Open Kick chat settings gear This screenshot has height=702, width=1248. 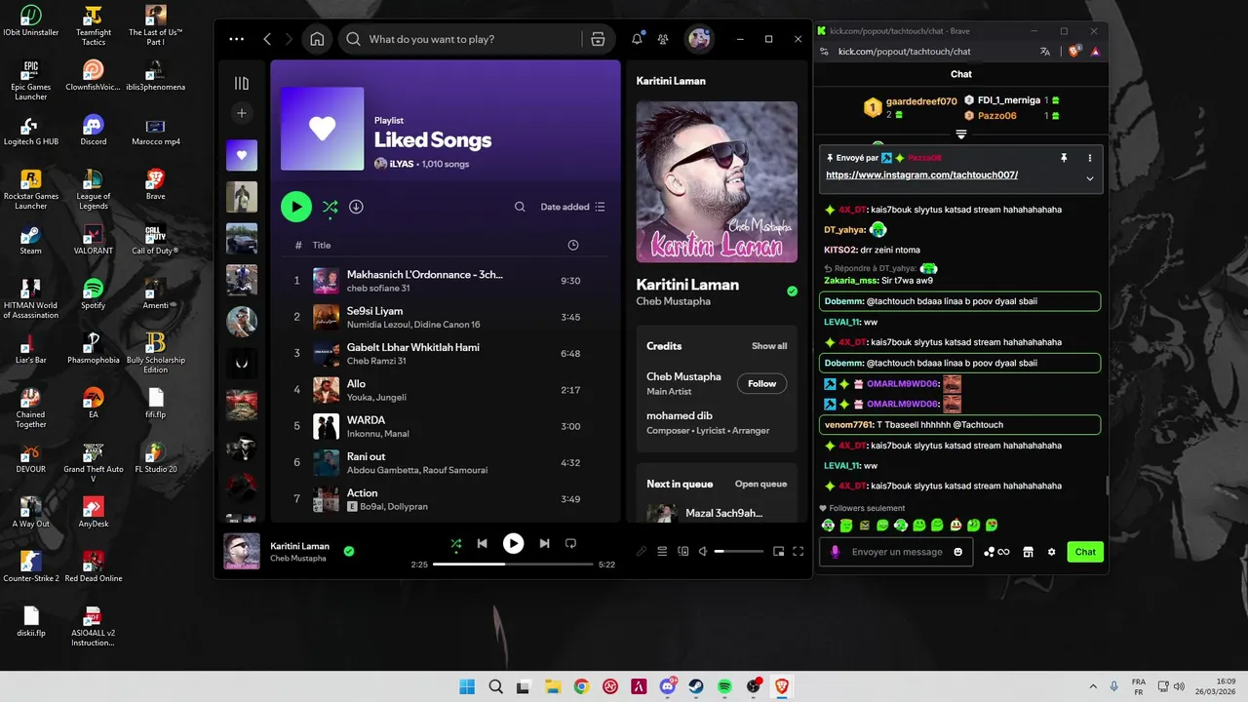tap(1051, 552)
